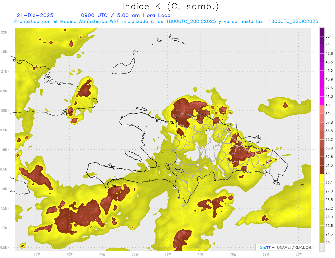Image resolution: width=335 pixels, height=258 pixels.
Task: Click the colorbar label 20
Action: [328, 243]
